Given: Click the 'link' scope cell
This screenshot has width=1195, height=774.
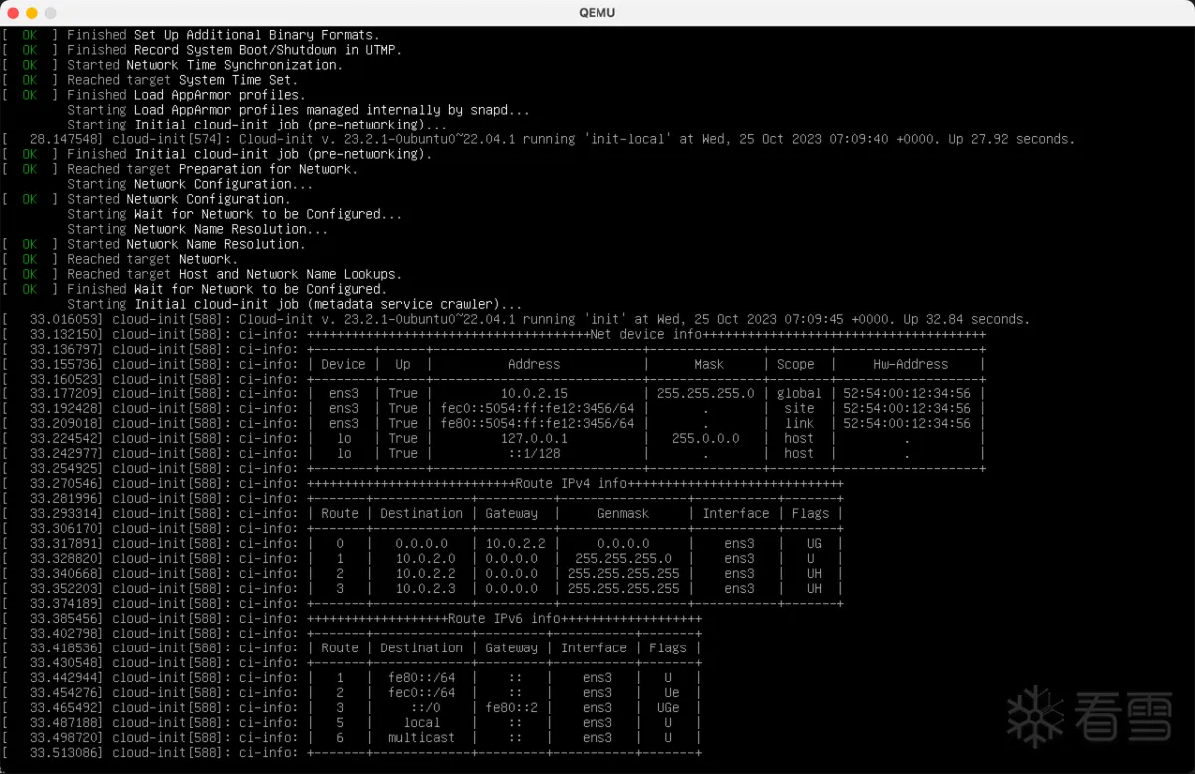Looking at the screenshot, I should (x=799, y=423).
